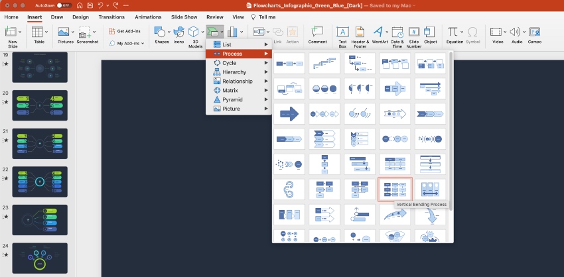Image resolution: width=564 pixels, height=277 pixels.
Task: Click the Object icon
Action: pos(429,32)
